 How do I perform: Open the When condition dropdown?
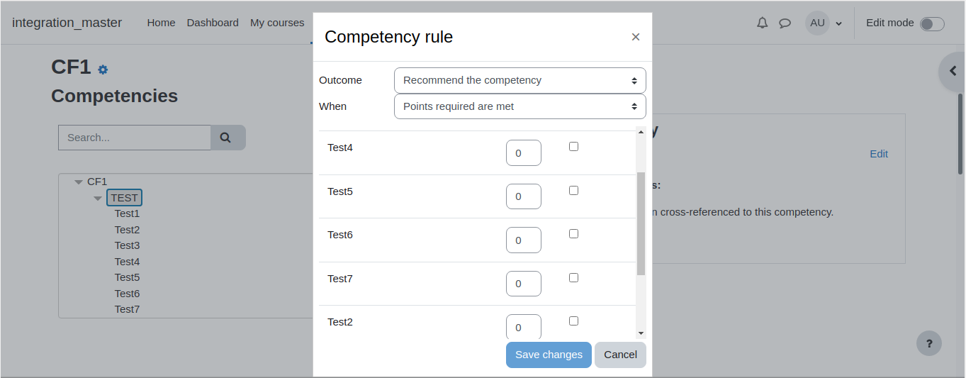coord(520,106)
